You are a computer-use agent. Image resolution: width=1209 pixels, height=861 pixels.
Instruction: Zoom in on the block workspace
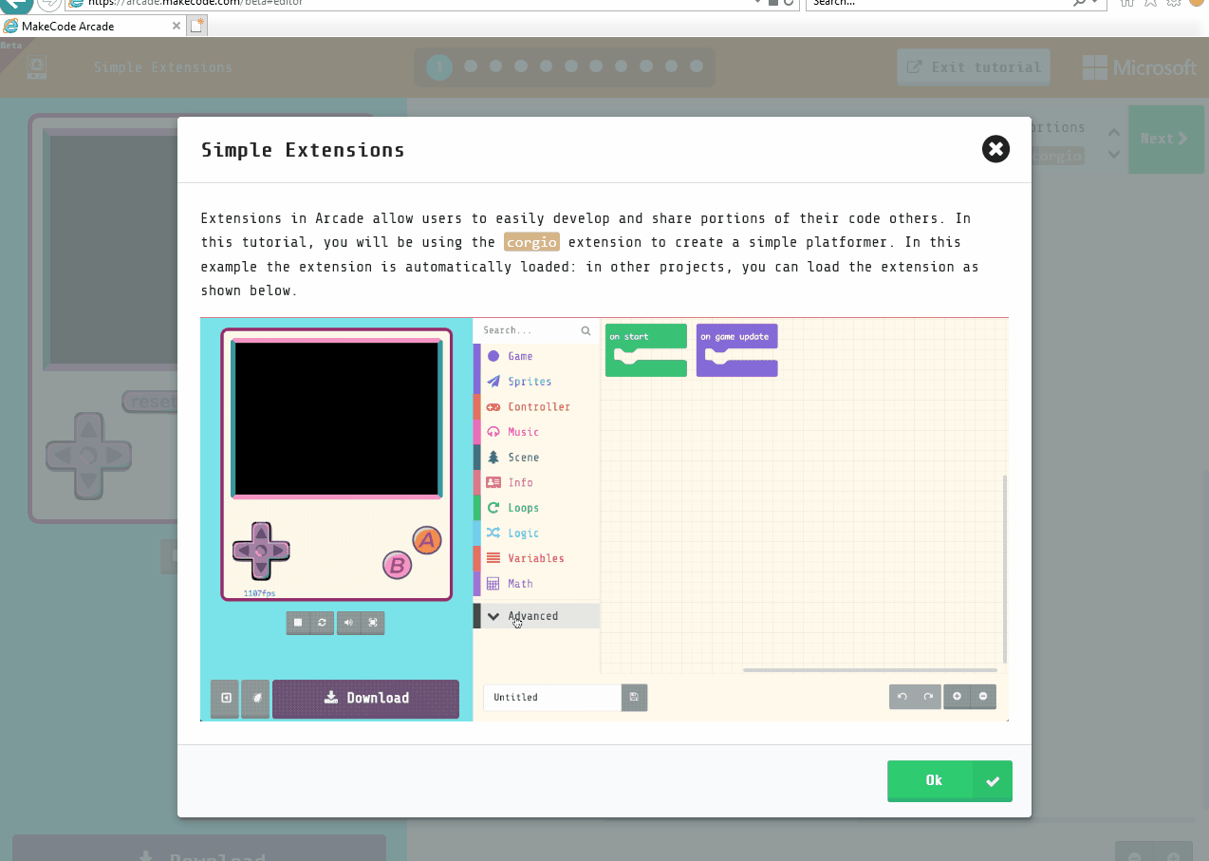[957, 697]
